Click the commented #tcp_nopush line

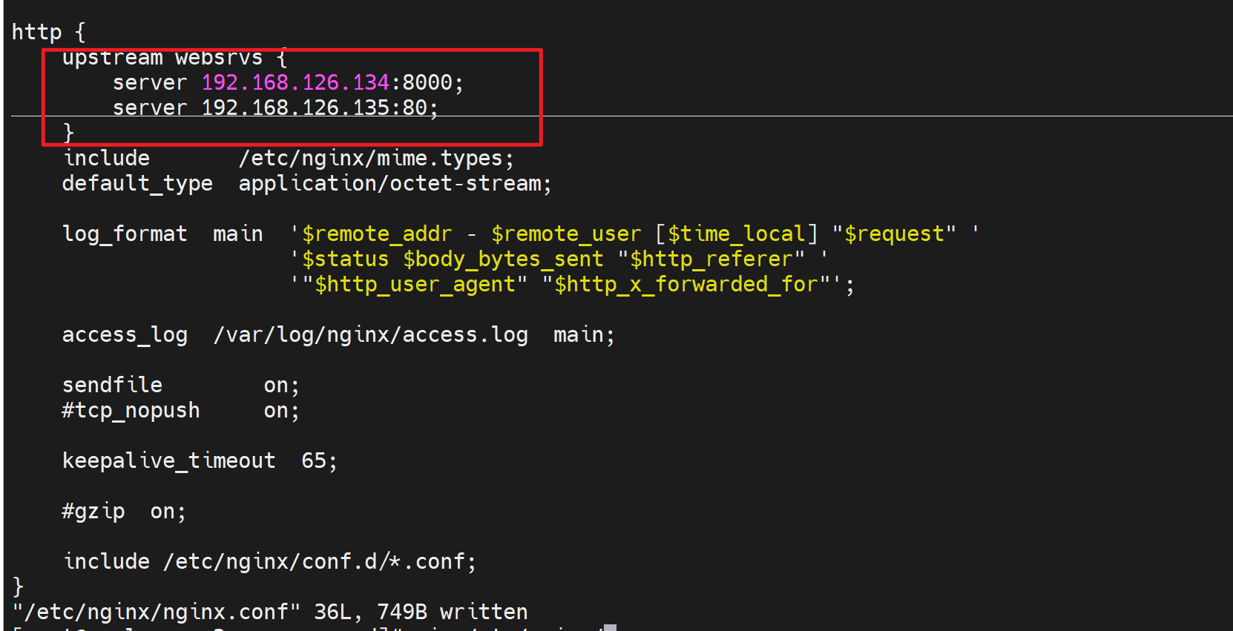[131, 411]
